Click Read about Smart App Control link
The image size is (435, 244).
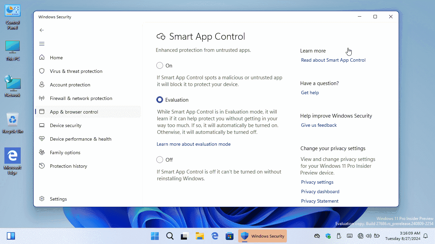click(x=333, y=60)
